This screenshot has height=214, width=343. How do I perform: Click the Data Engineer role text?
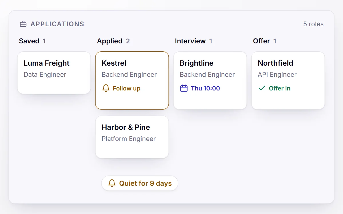[x=45, y=74]
